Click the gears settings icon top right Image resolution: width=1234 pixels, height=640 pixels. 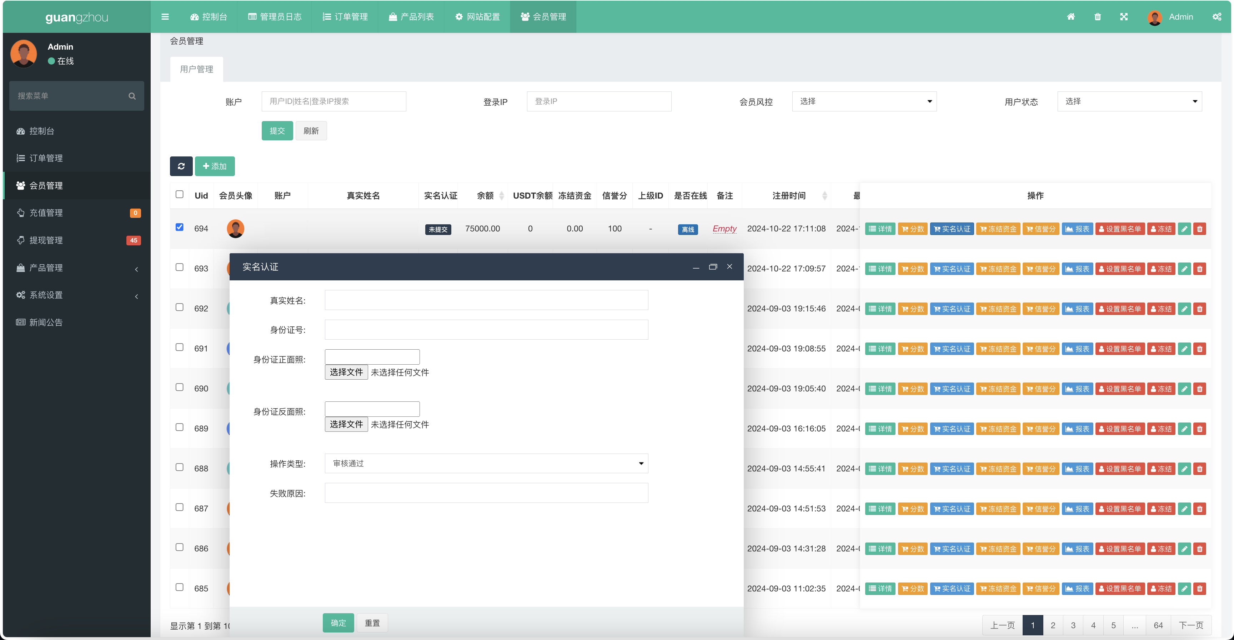[1217, 17]
